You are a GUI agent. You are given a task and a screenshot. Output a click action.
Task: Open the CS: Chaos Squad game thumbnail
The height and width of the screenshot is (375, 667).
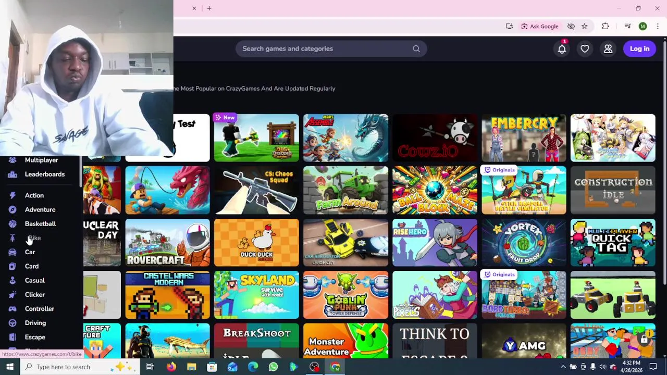pyautogui.click(x=256, y=190)
